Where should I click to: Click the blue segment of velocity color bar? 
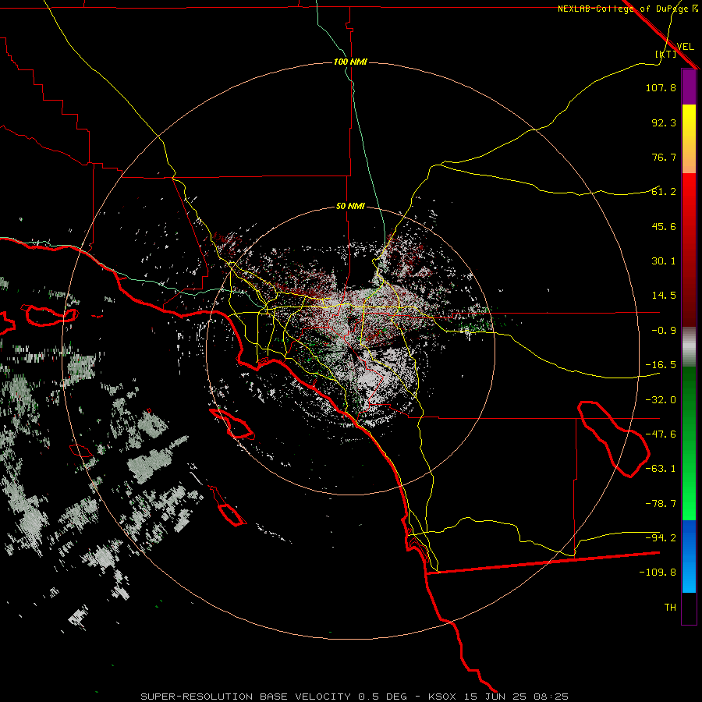[x=689, y=556]
